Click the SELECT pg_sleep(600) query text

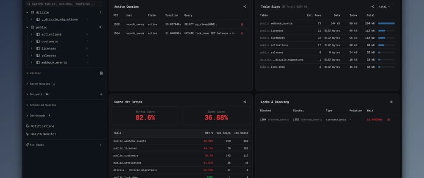[x=201, y=24]
